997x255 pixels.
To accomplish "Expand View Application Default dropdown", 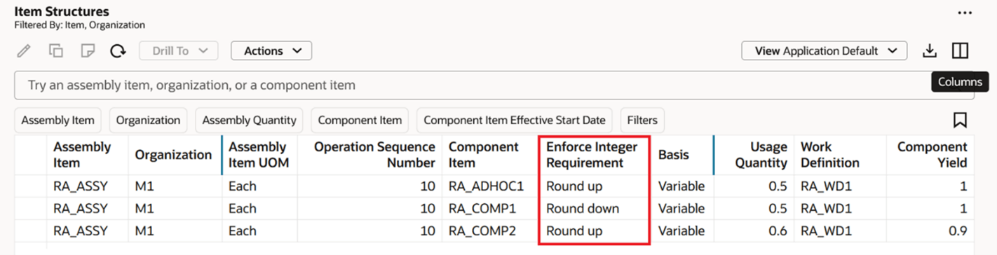I will point(825,51).
